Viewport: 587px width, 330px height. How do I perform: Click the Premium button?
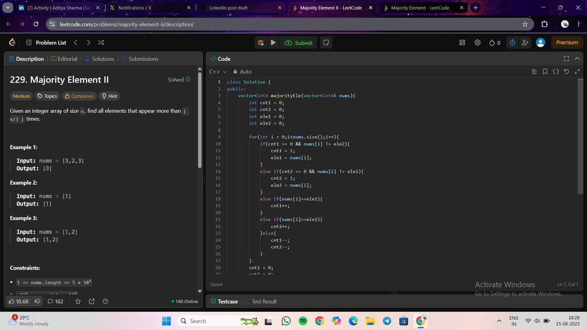click(567, 43)
